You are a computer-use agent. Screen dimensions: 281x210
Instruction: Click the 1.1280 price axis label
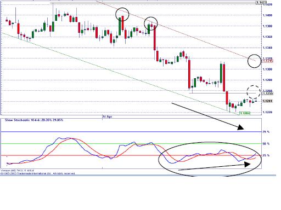coord(267,80)
